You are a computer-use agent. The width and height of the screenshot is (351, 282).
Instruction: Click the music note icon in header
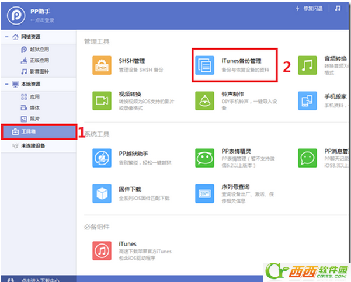point(338,9)
